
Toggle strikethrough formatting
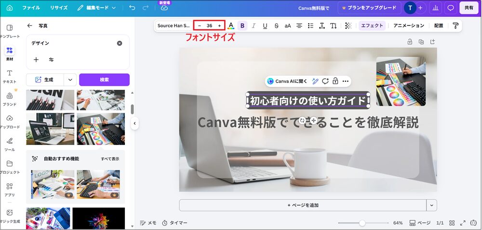pyautogui.click(x=276, y=26)
